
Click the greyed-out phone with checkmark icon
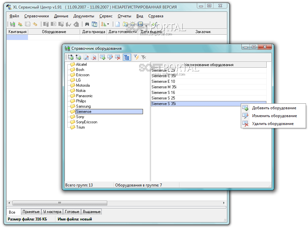[x=68, y=24]
